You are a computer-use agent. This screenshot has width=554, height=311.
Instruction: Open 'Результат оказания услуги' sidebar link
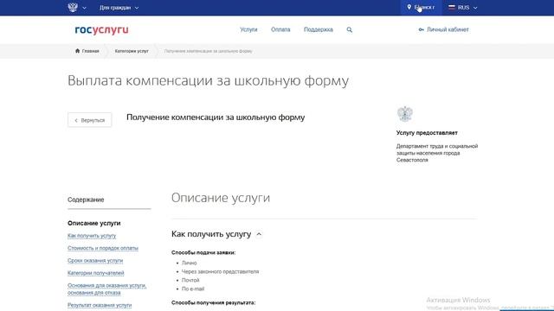click(x=100, y=305)
